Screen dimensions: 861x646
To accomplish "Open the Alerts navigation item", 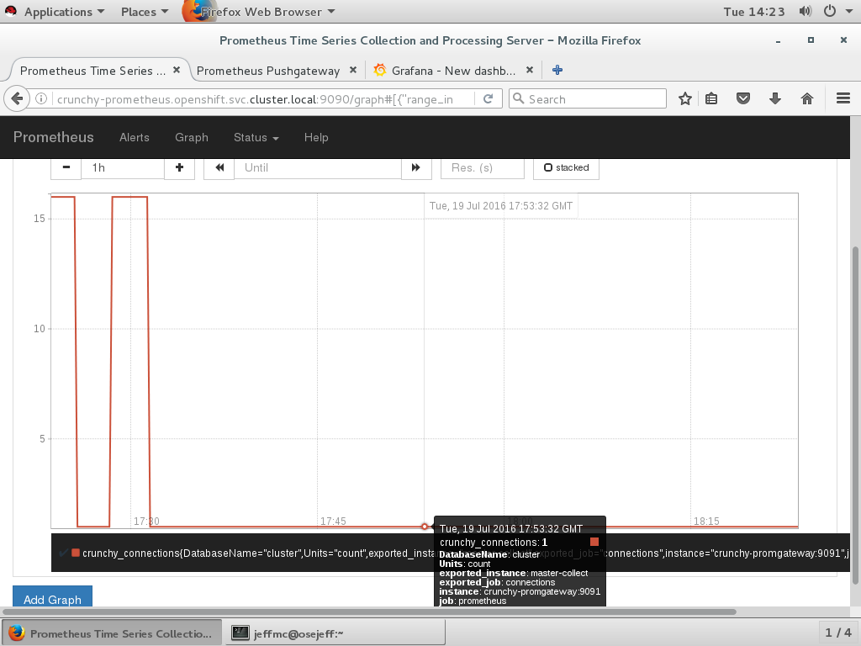I will [x=135, y=137].
